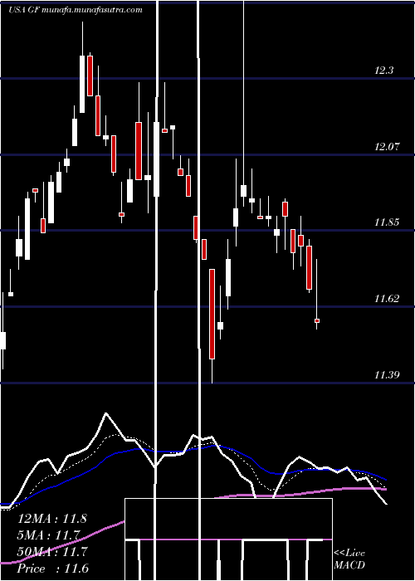Click the 12MA : 11.8 reading

coord(51,519)
